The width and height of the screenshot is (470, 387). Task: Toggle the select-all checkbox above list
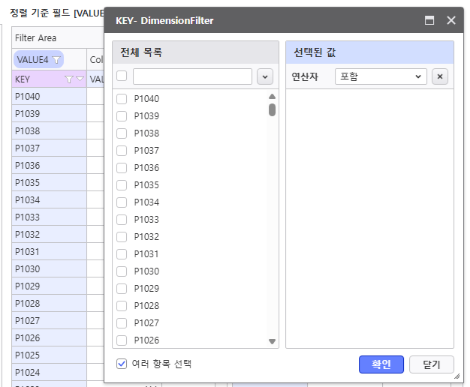[122, 76]
